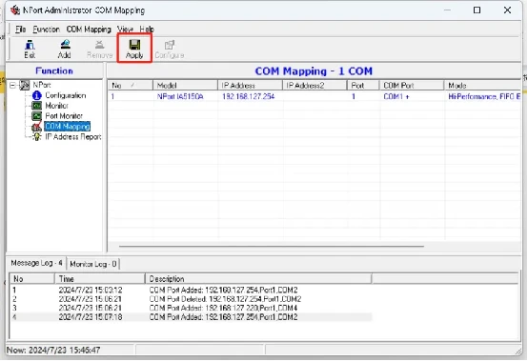Select Monitor in the Function tree

pos(57,106)
